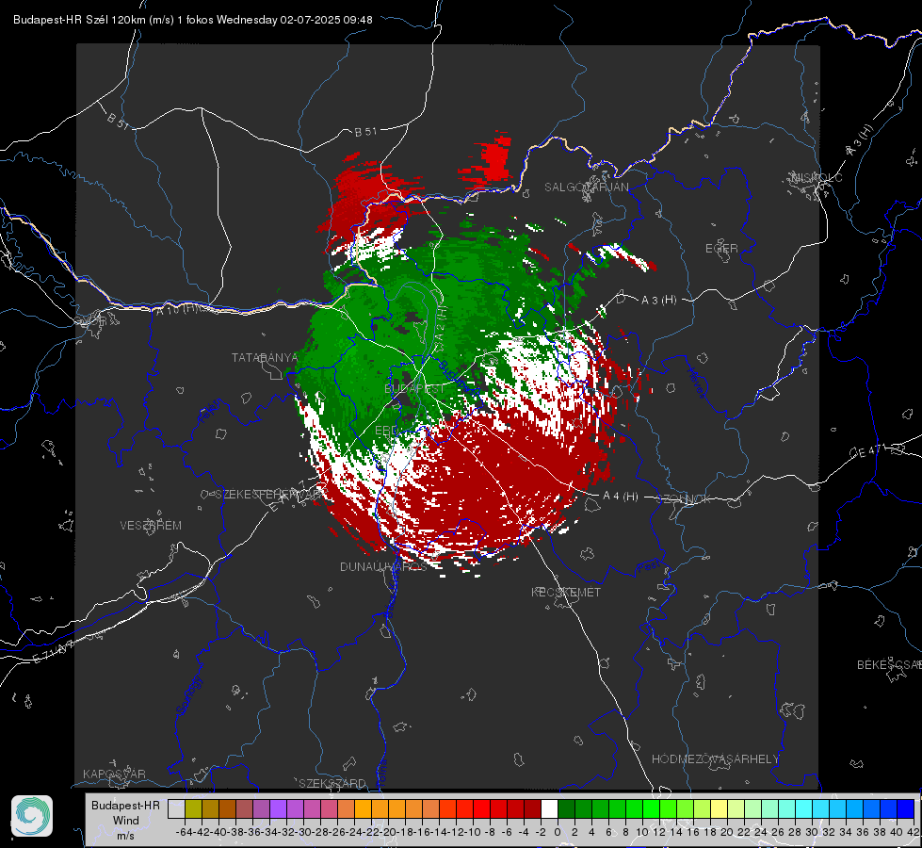Click the 'Somogy' county label
The height and width of the screenshot is (848, 922).
pyautogui.click(x=189, y=695)
